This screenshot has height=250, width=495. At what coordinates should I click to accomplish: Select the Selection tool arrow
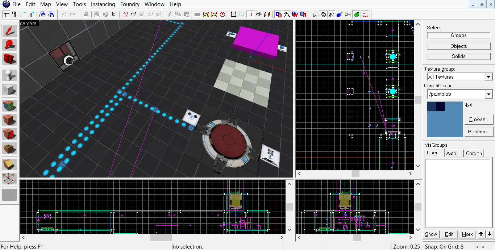coord(9,31)
